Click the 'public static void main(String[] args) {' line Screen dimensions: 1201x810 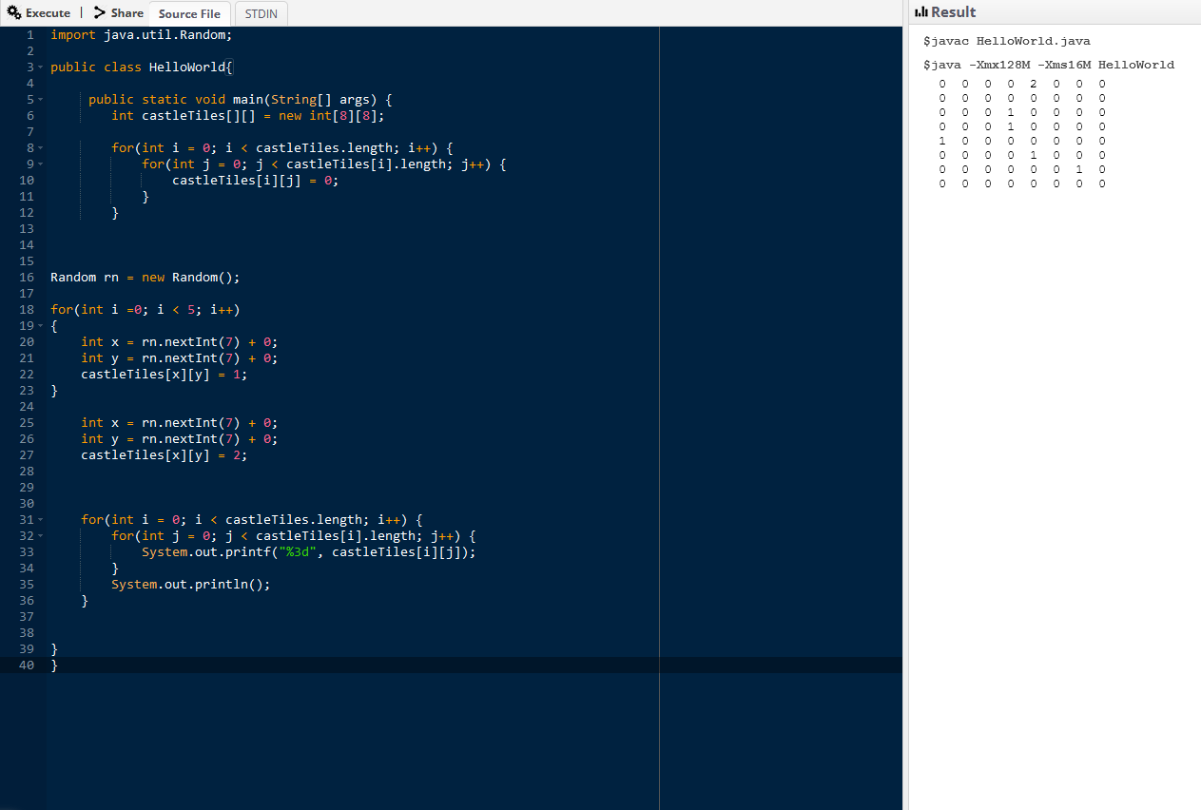[x=241, y=100]
